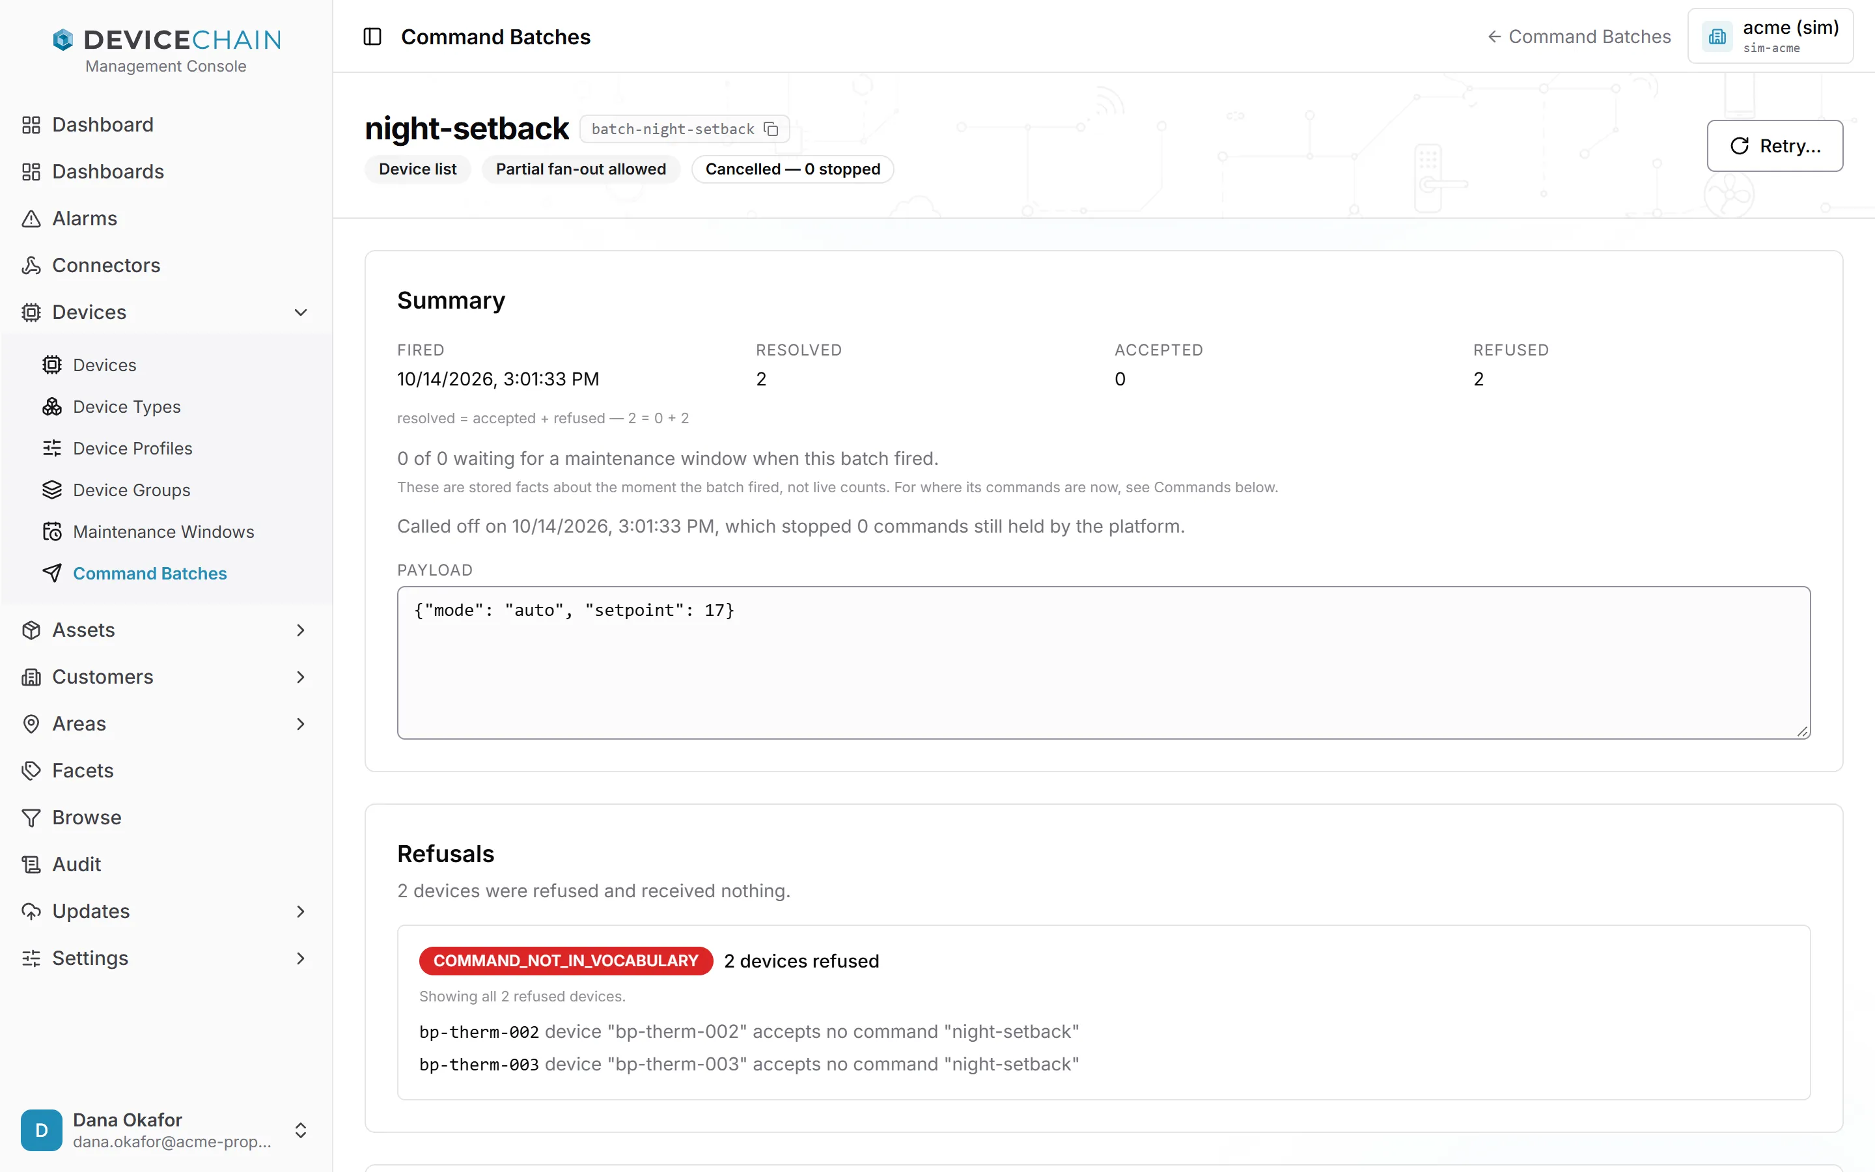The width and height of the screenshot is (1875, 1172).
Task: Go to Devices submenu item
Action: (x=176, y=365)
